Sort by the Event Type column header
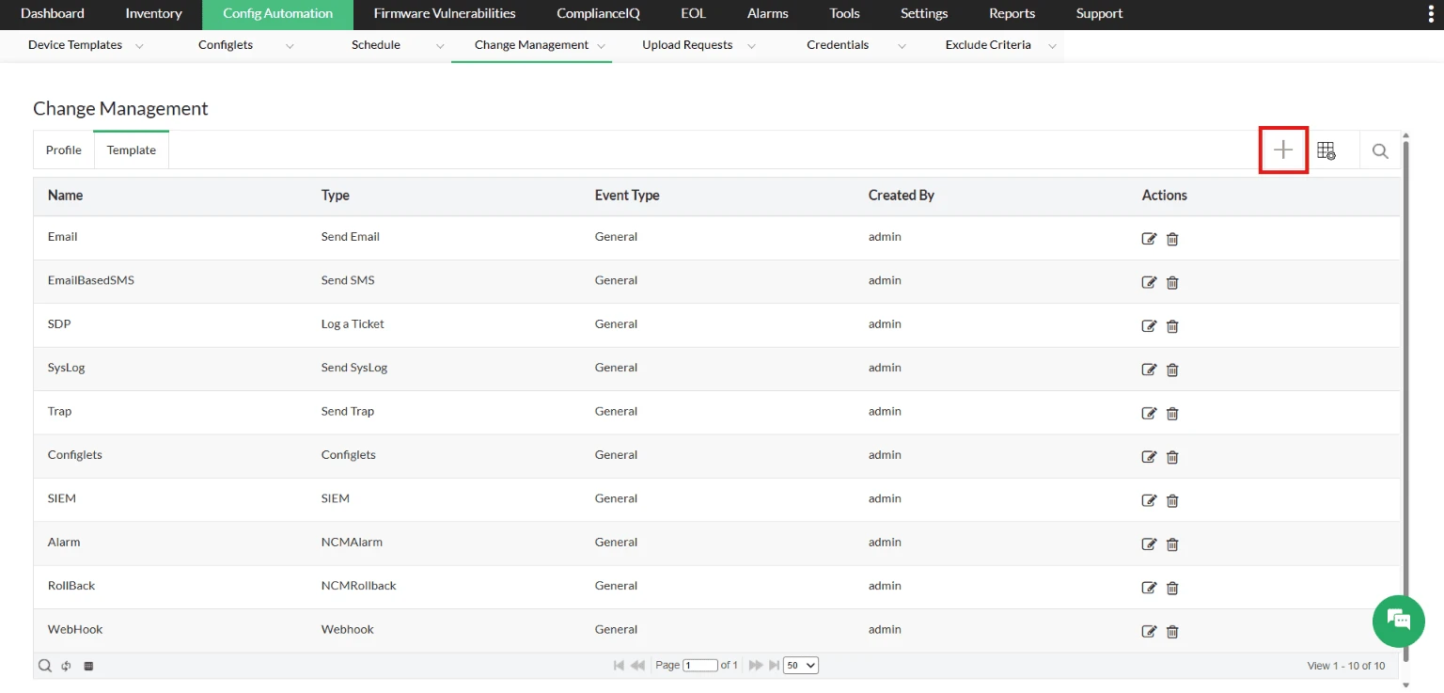 click(x=627, y=196)
